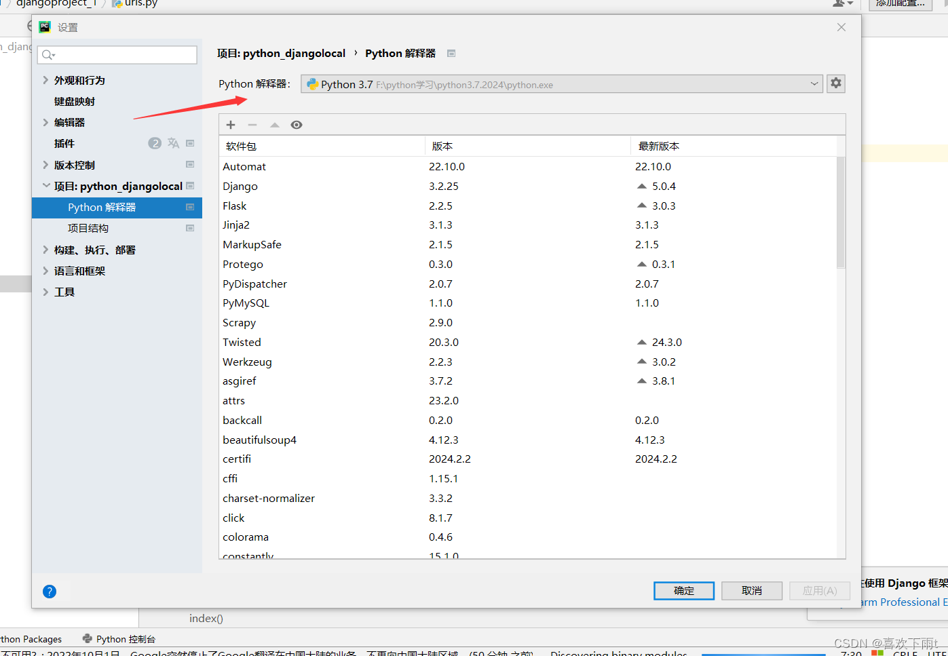The width and height of the screenshot is (948, 656).
Task: Expand the 工具 settings group
Action: click(x=45, y=292)
